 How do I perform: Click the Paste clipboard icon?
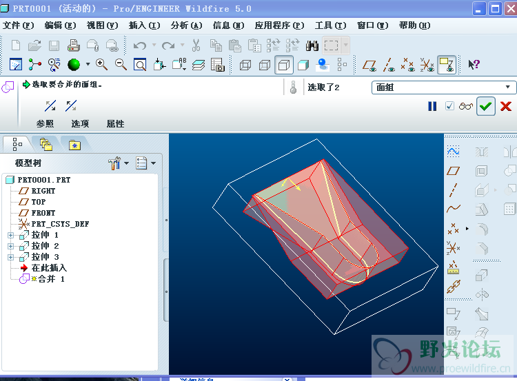(x=235, y=45)
